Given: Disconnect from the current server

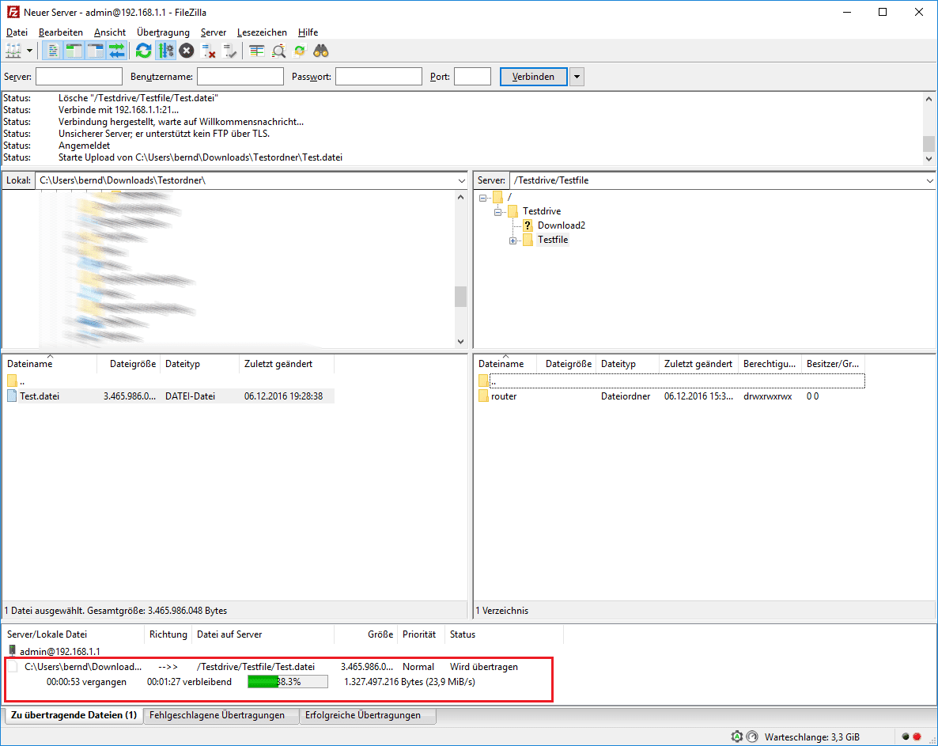Looking at the screenshot, I should tap(208, 51).
